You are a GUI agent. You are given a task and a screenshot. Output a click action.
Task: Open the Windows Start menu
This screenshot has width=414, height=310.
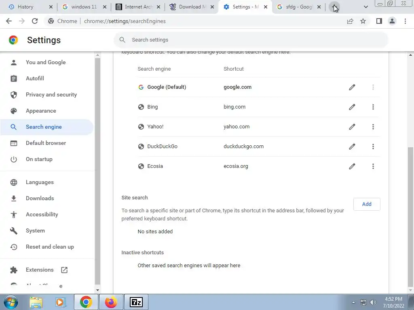pyautogui.click(x=11, y=302)
